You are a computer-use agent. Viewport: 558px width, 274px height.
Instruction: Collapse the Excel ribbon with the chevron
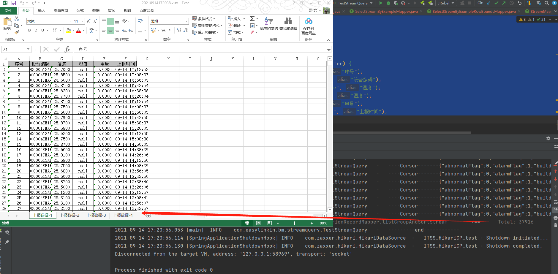click(328, 40)
